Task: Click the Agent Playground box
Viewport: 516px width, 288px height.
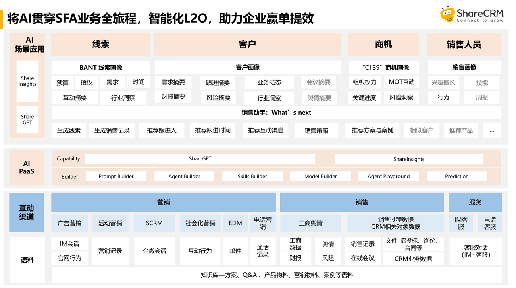Action: [389, 176]
